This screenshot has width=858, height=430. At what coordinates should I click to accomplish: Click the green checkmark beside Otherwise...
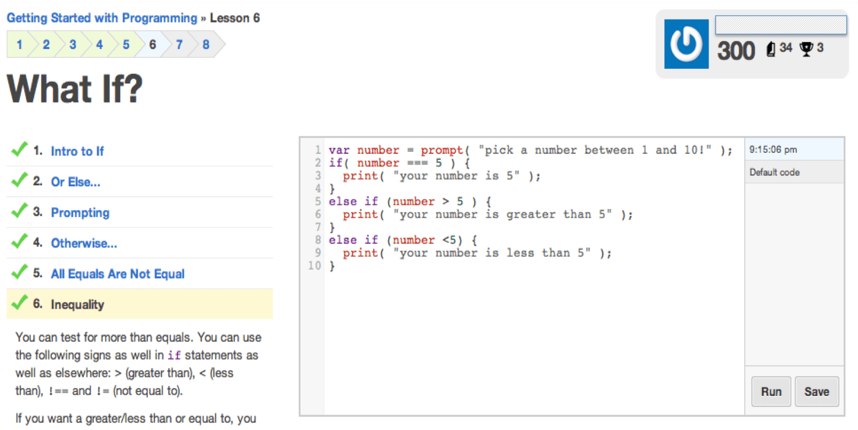(20, 243)
